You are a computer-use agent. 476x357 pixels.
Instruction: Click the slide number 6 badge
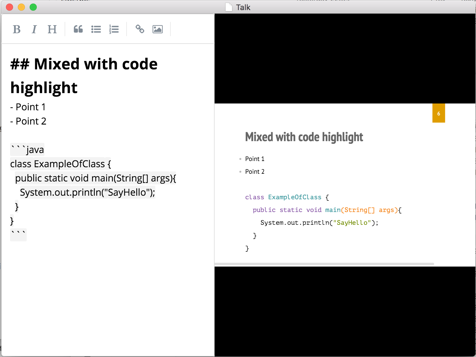[x=439, y=113]
